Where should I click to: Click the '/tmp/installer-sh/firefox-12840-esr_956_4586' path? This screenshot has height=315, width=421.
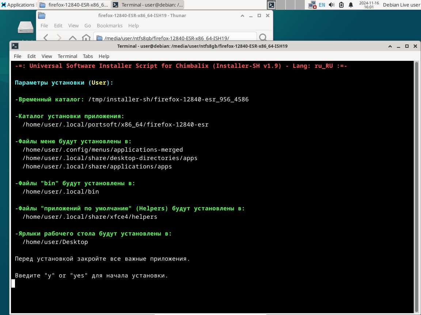click(168, 100)
